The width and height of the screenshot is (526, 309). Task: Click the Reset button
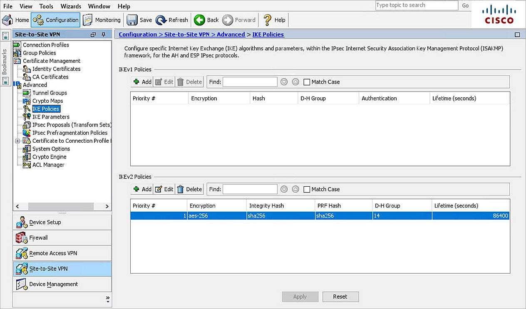[x=340, y=297]
